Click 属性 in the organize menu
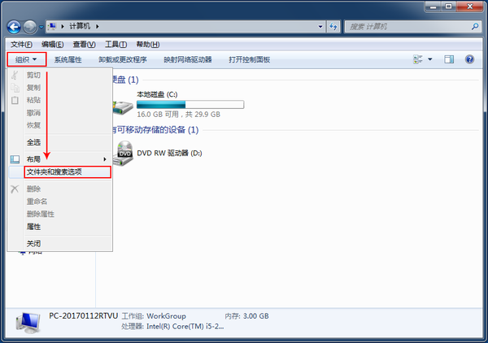Viewport: 488px width, 343px height. pyautogui.click(x=33, y=227)
